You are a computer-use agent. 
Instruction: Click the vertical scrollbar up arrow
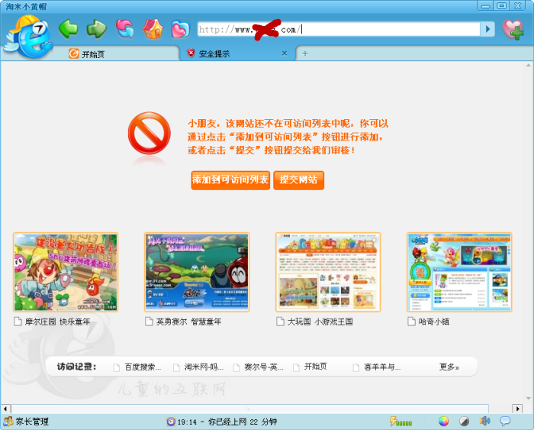point(528,65)
